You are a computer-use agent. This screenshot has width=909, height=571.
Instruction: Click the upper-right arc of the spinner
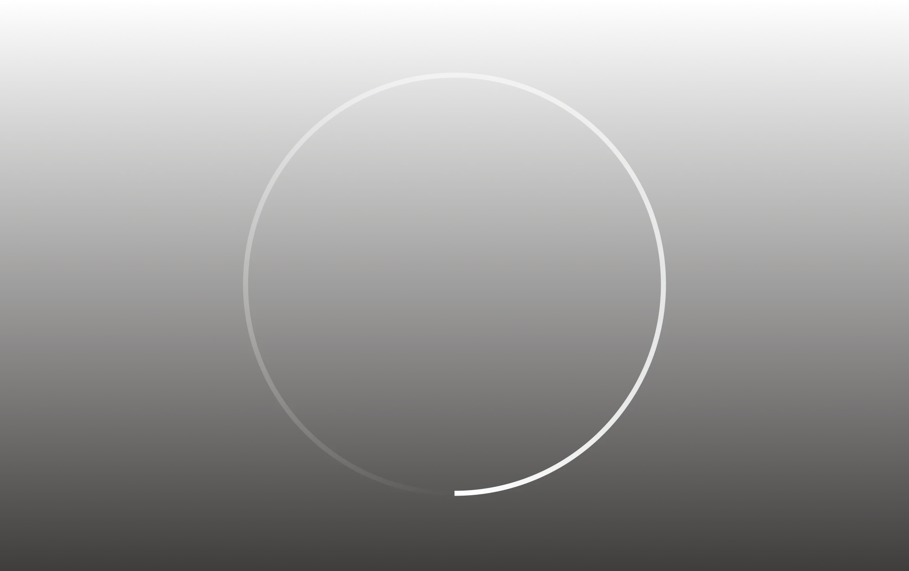tap(602, 136)
